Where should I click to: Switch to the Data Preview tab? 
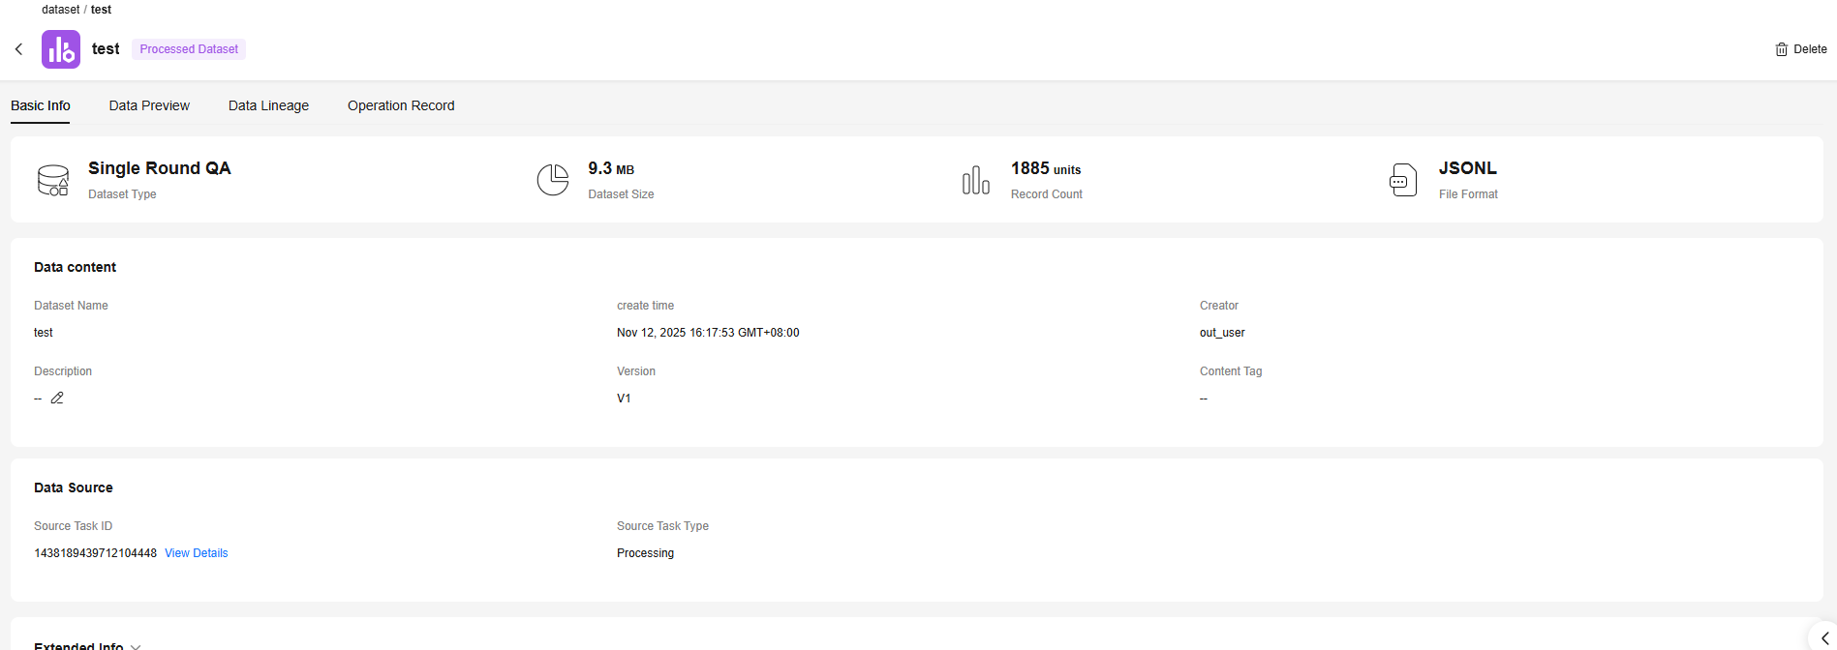click(149, 105)
